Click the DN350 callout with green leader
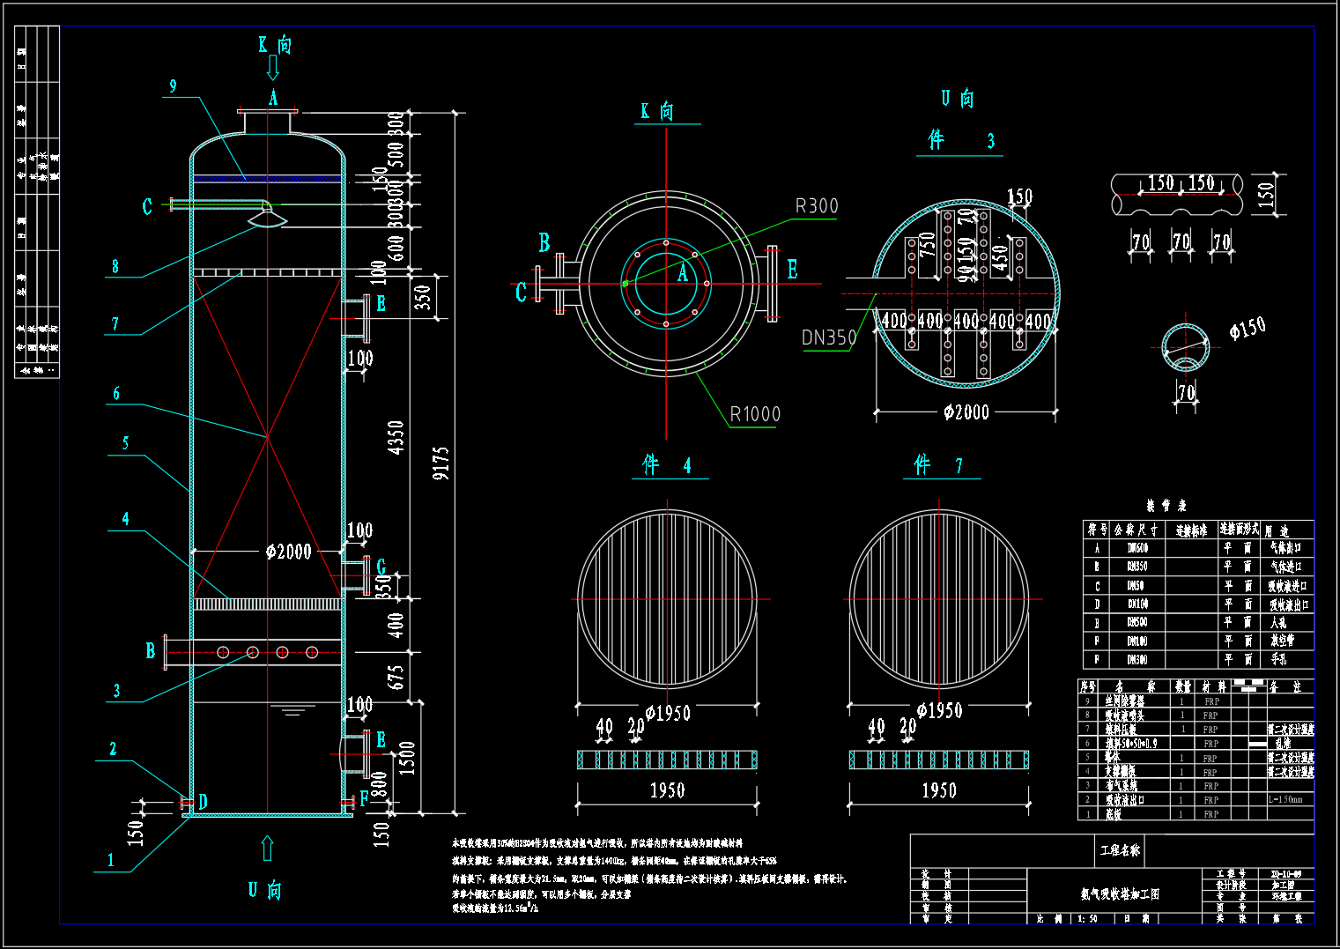 (x=829, y=337)
